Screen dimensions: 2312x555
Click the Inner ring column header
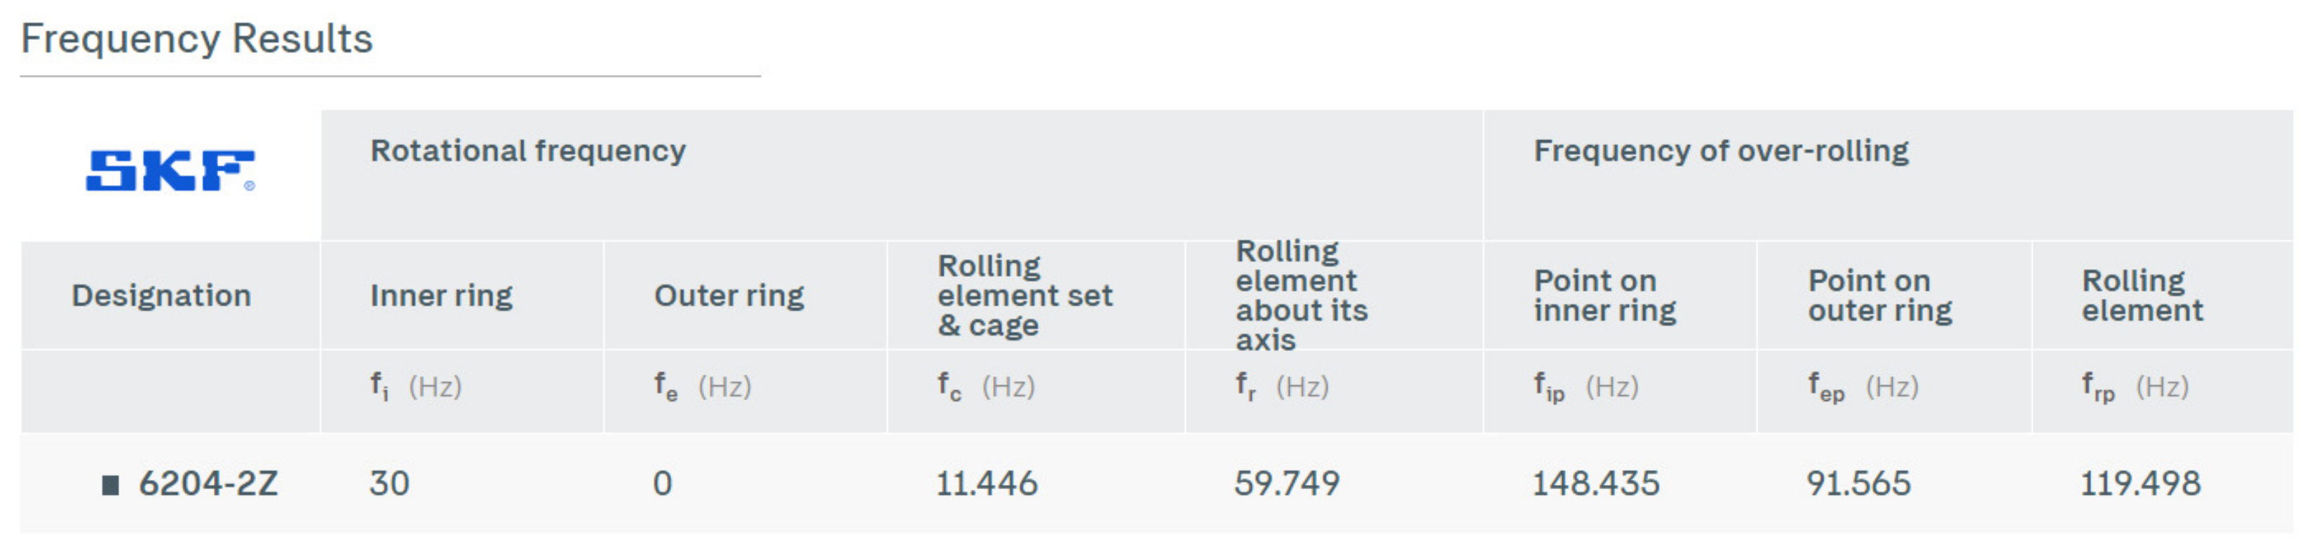[x=440, y=295]
